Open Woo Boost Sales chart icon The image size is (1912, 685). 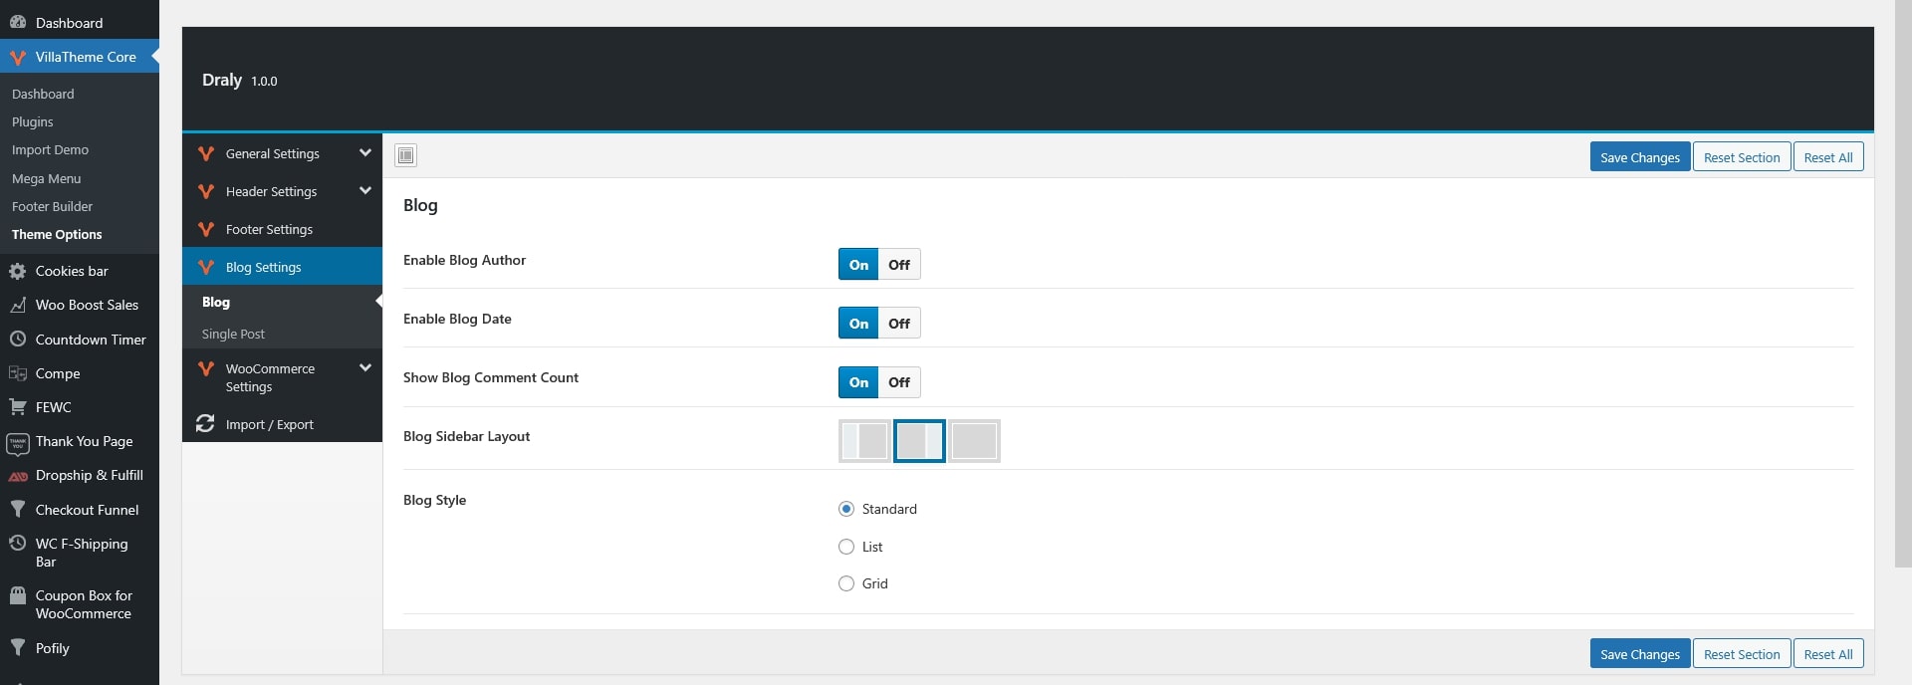[x=18, y=306]
